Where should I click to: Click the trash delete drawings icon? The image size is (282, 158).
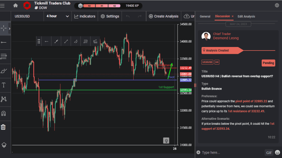coord(3,127)
